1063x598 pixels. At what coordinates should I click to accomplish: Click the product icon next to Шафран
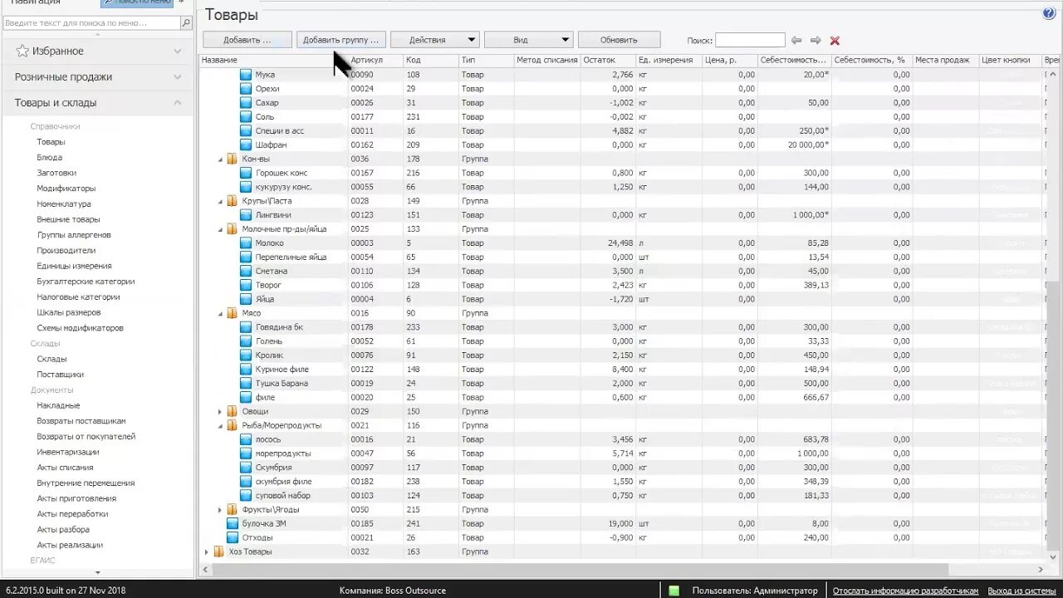(246, 145)
